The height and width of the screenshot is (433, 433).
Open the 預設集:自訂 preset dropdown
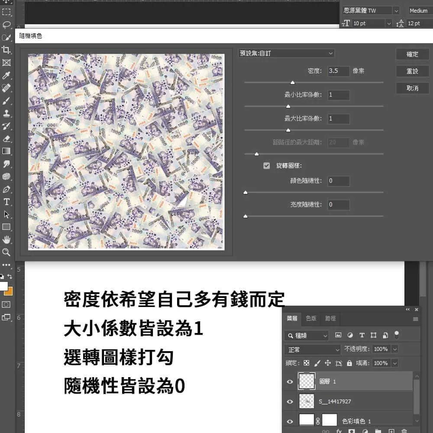coord(286,53)
